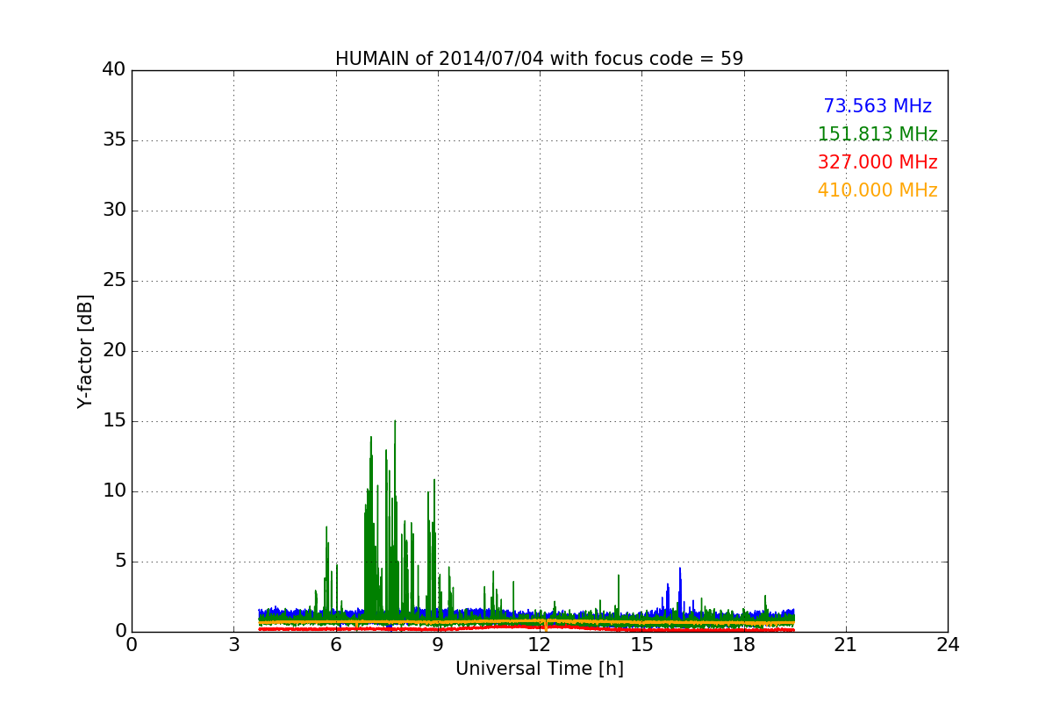Screen dimensions: 1053x702
Task: Click the x-axis tick label '3'
Action: 233,645
